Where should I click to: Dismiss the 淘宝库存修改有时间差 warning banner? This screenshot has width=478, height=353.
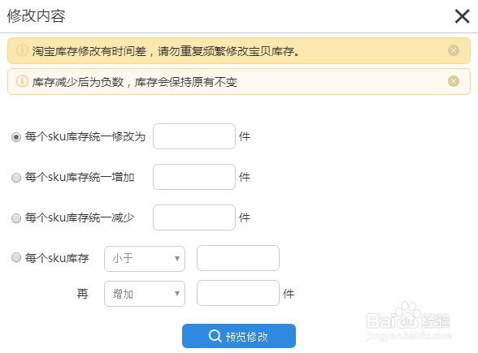454,50
